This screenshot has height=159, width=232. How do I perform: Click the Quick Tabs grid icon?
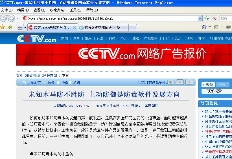pos(20,28)
